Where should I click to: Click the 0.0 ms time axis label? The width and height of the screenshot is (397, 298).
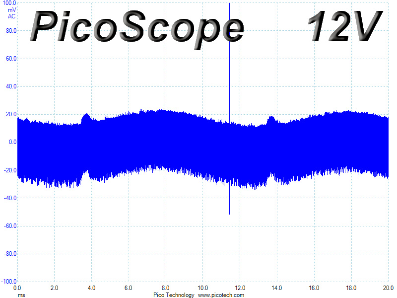(x=17, y=288)
